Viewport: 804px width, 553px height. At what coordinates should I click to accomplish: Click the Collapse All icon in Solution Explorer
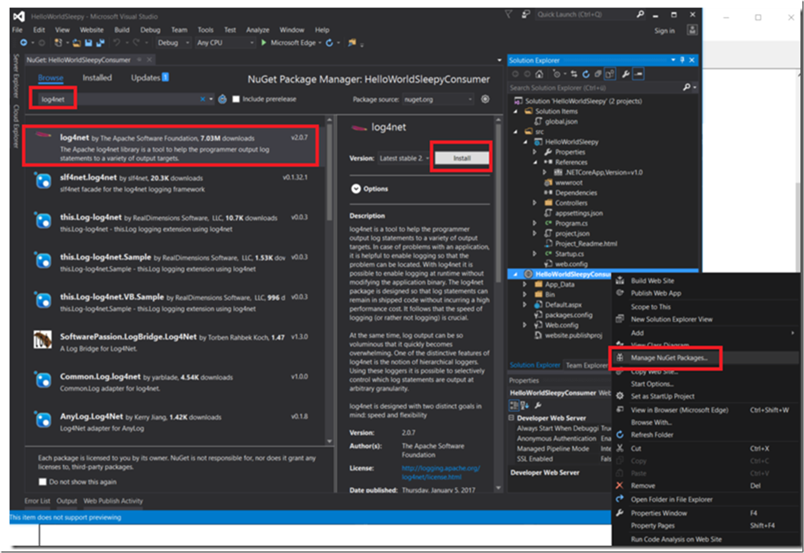598,74
